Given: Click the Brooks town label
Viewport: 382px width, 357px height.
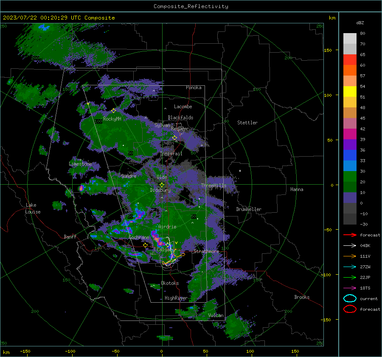Looking at the screenshot, I should coord(302,297).
